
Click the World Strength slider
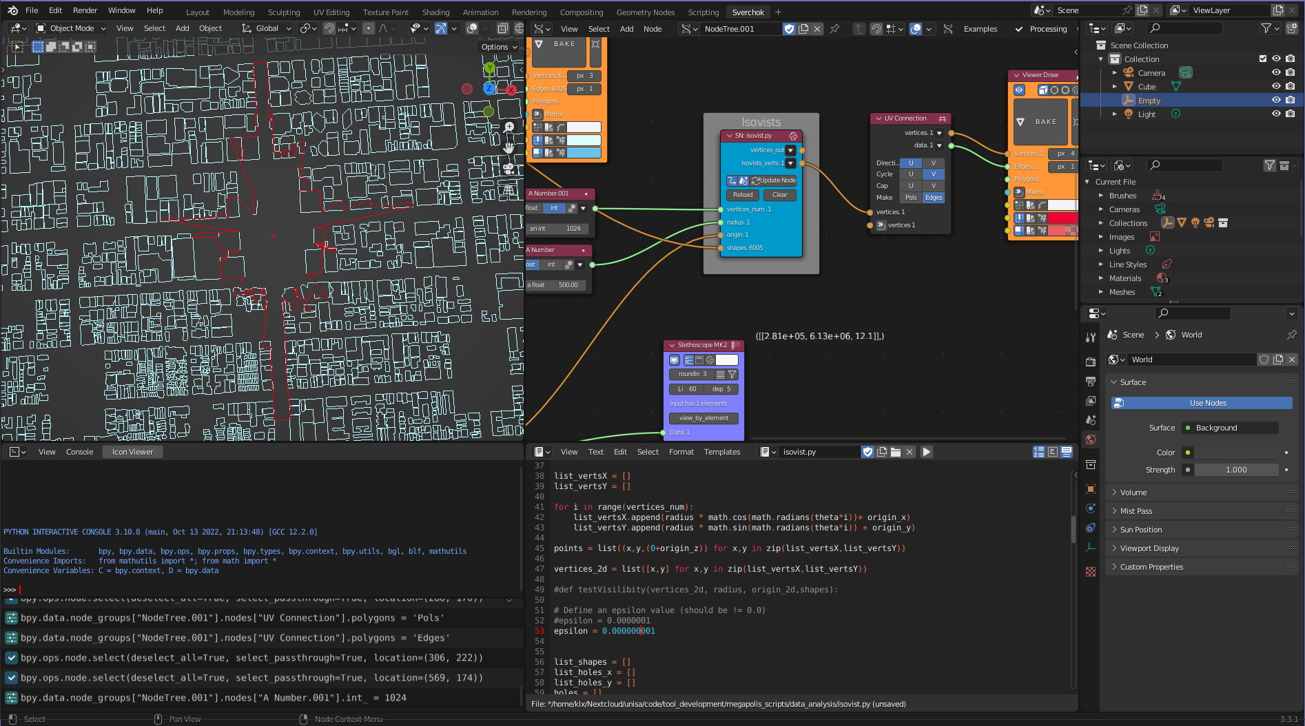(1236, 470)
